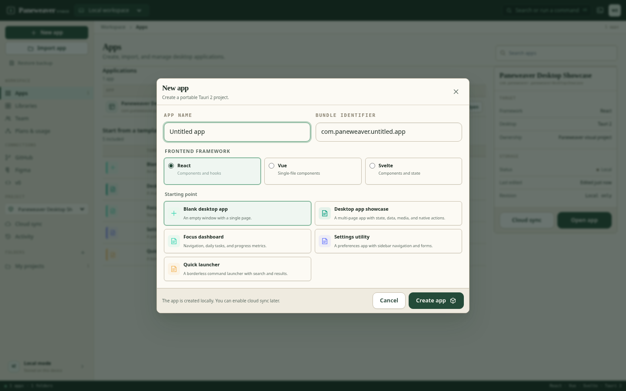Open Activity in the sidebar
The width and height of the screenshot is (626, 391).
[x=47, y=236]
